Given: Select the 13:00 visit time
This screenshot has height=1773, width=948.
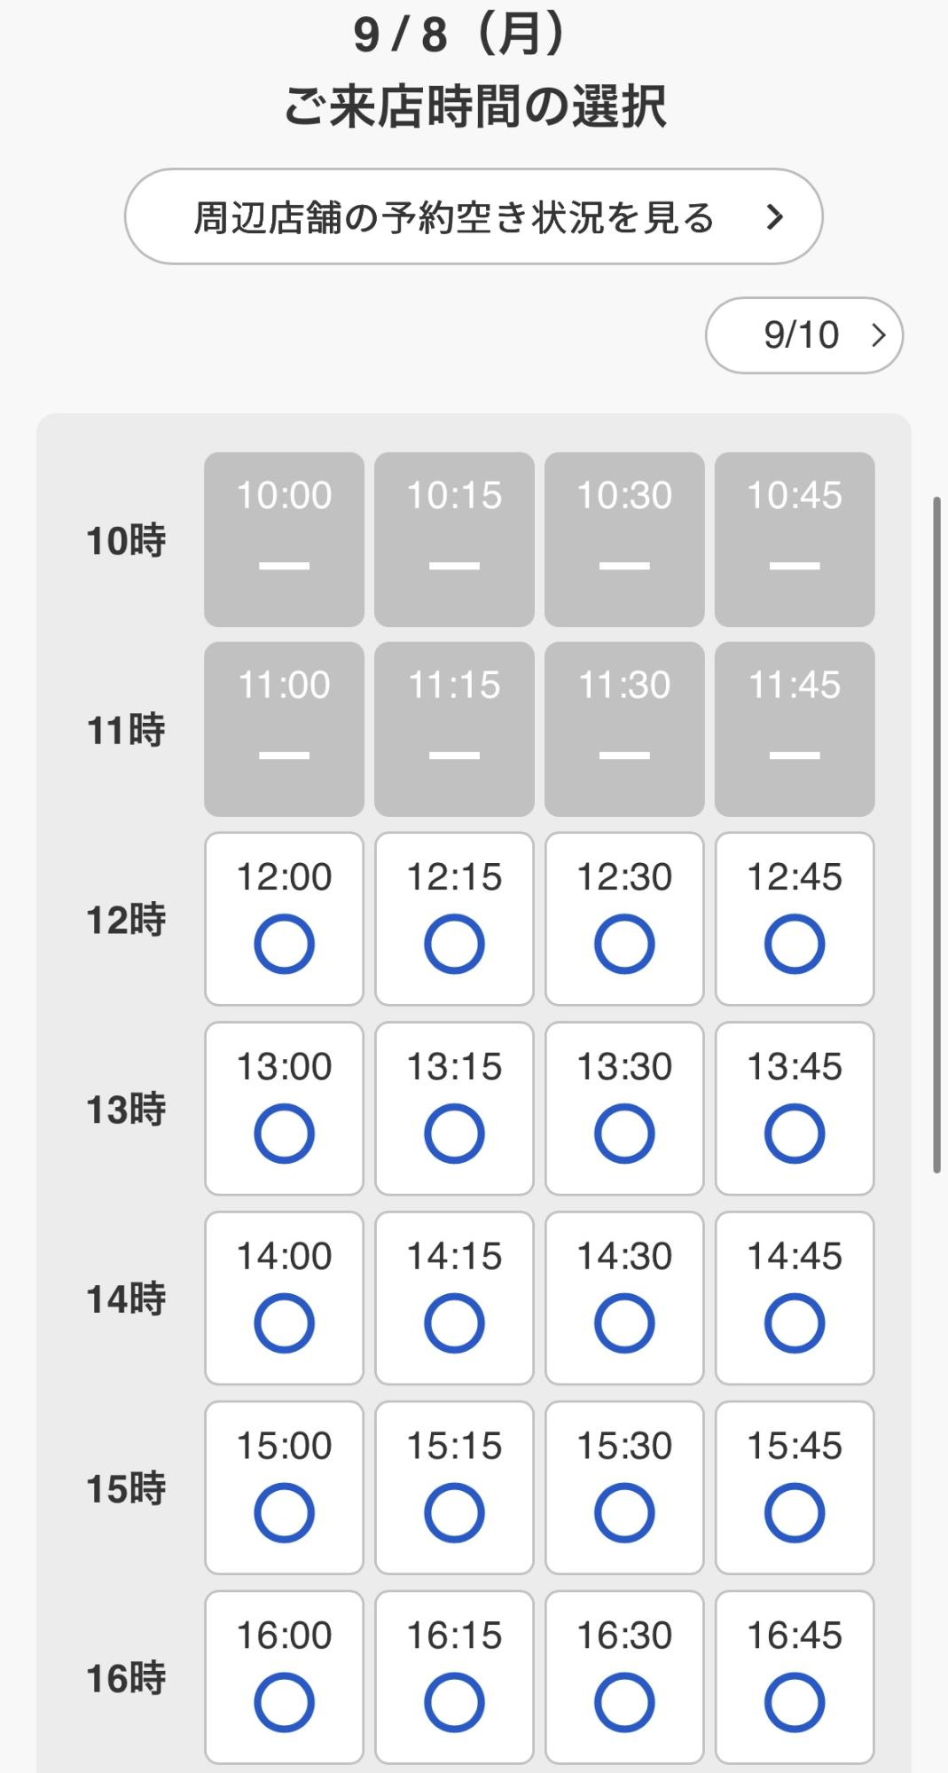Looking at the screenshot, I should pyautogui.click(x=284, y=1109).
